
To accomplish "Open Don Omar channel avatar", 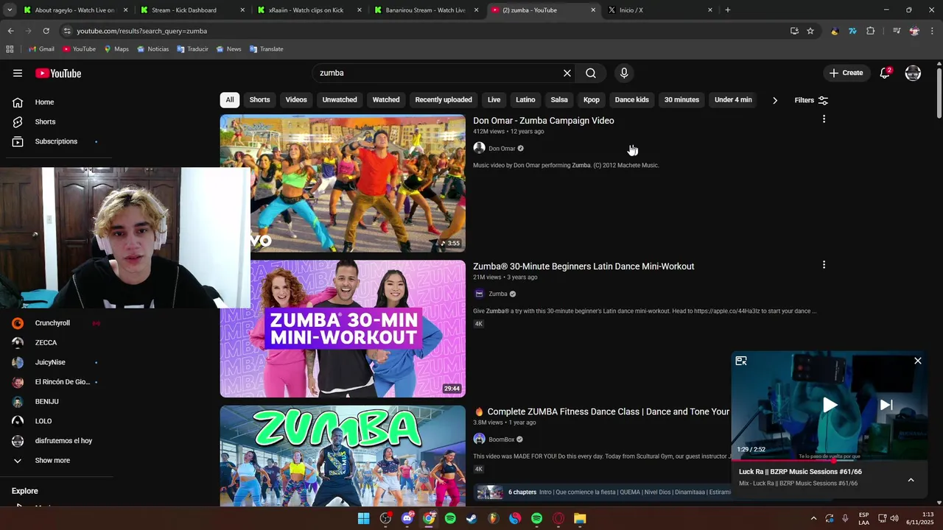I will [x=479, y=148].
